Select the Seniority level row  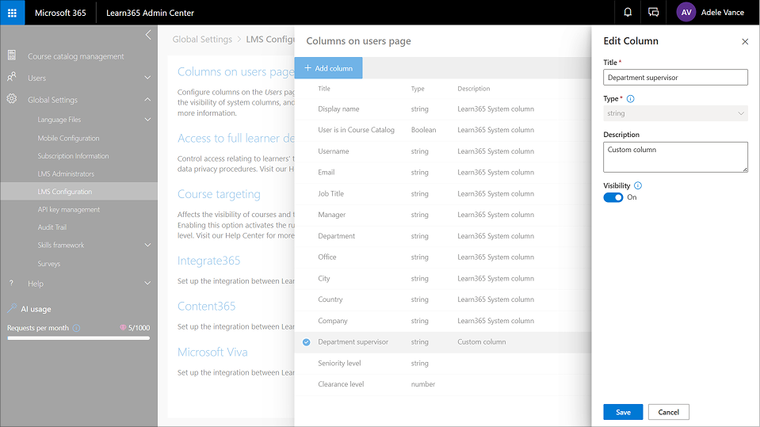pyautogui.click(x=442, y=364)
